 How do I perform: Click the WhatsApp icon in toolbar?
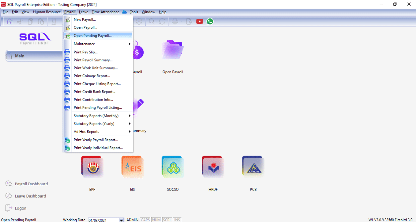tap(210, 22)
